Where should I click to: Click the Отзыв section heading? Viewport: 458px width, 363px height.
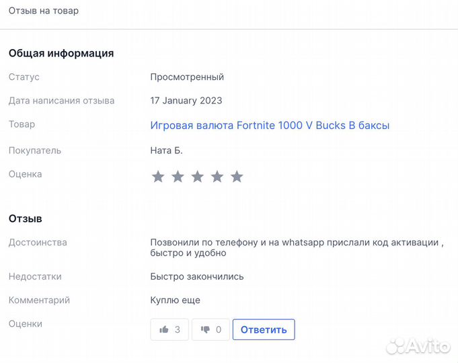pos(26,218)
